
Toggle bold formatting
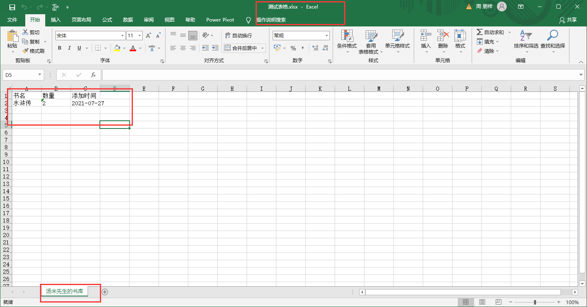click(x=60, y=48)
